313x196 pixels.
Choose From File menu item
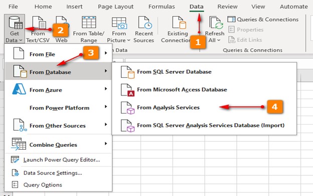coord(58,53)
